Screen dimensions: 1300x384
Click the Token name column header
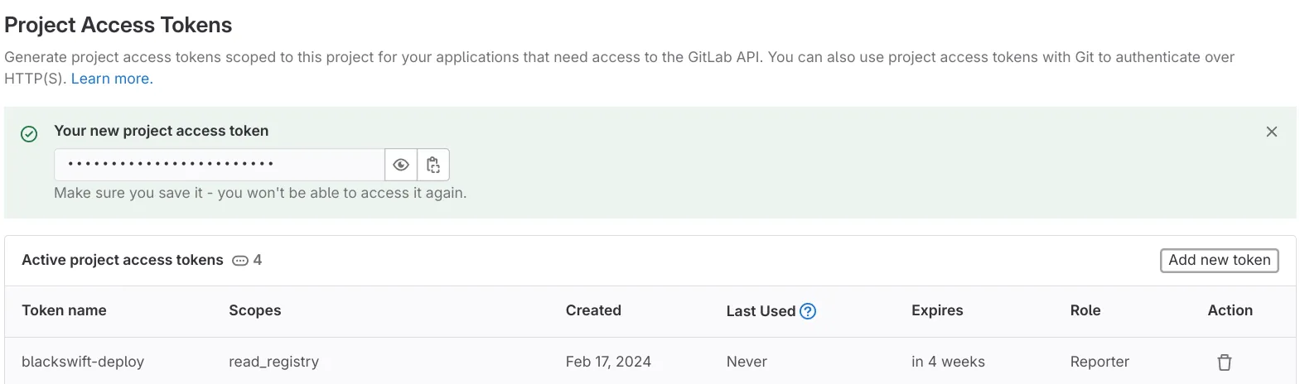[x=64, y=310]
